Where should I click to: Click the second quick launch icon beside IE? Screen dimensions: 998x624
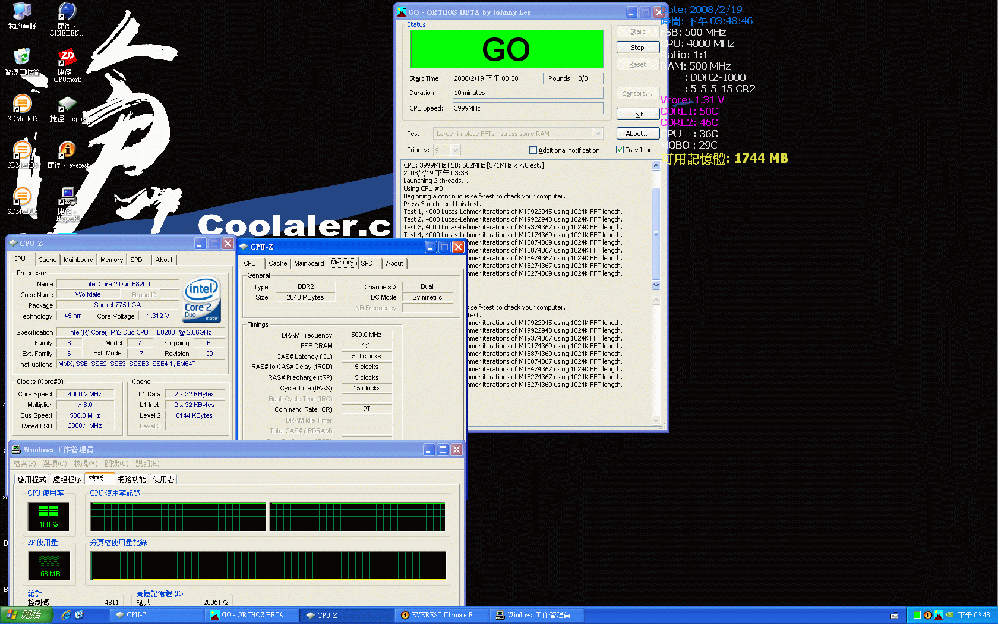(80, 615)
